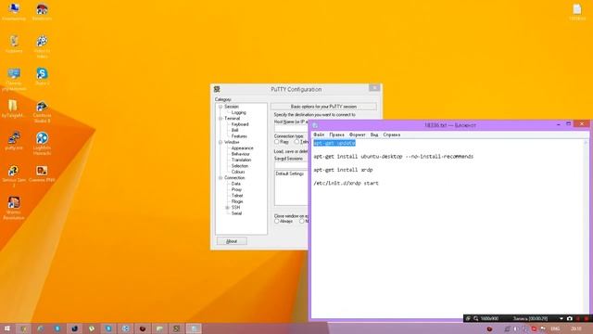Click the system tray clock

click(576, 328)
